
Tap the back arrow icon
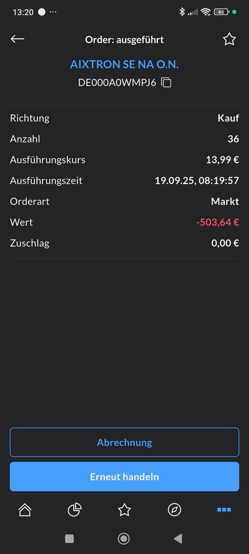tap(17, 39)
